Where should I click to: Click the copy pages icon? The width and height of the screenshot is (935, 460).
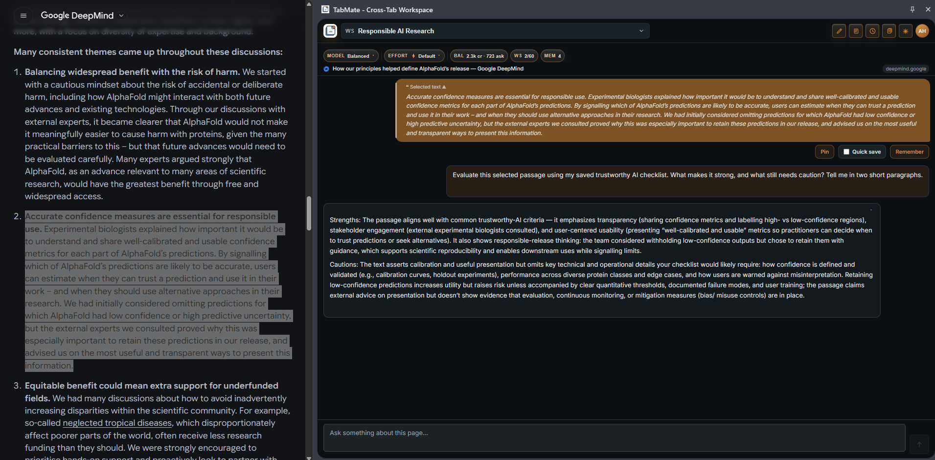889,31
